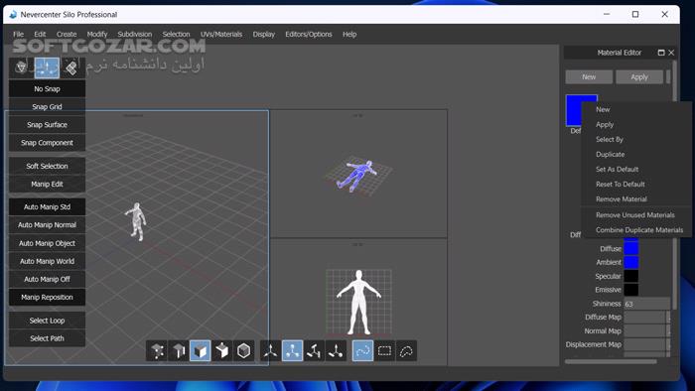Select the multi-component selection mode icon

pyautogui.click(x=157, y=351)
